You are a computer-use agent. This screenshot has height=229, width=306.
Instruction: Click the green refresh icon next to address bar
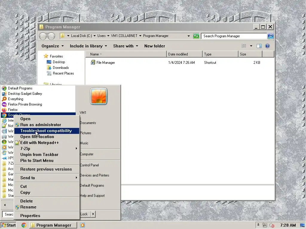click(196, 36)
